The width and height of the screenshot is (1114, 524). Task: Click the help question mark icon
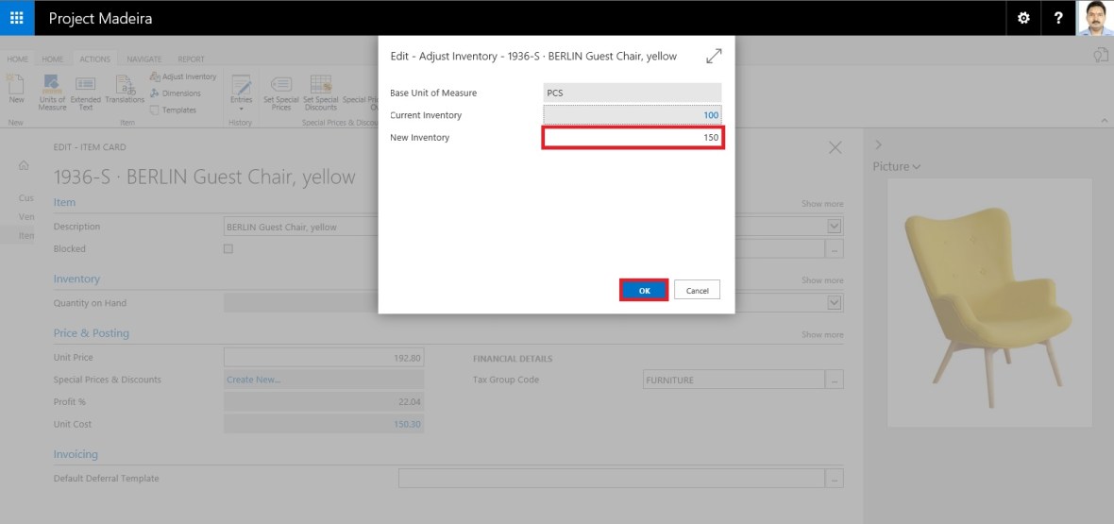click(x=1058, y=18)
